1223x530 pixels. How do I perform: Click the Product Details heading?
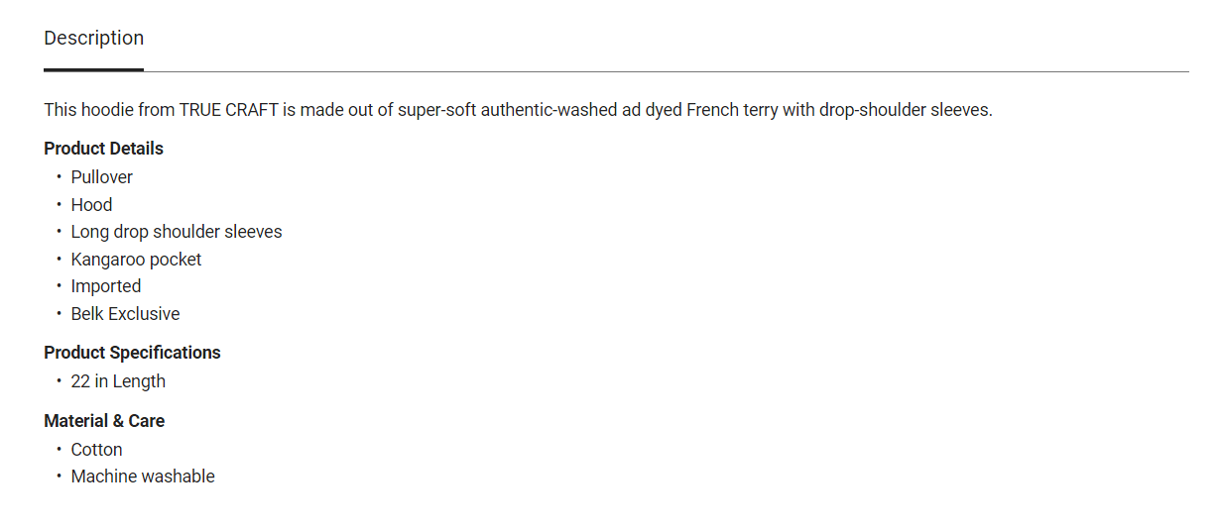coord(103,149)
